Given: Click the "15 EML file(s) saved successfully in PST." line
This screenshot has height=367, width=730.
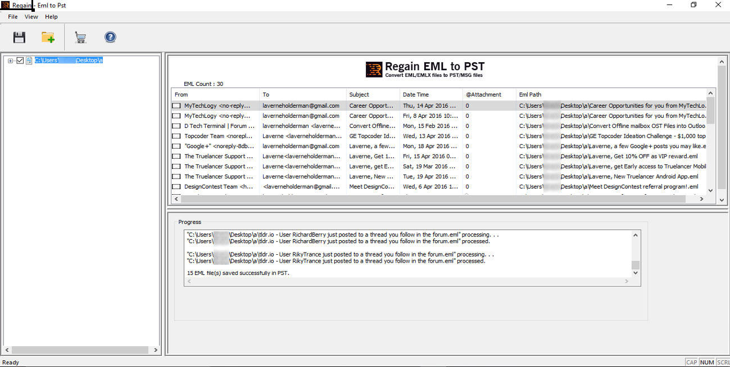Looking at the screenshot, I should pyautogui.click(x=238, y=273).
